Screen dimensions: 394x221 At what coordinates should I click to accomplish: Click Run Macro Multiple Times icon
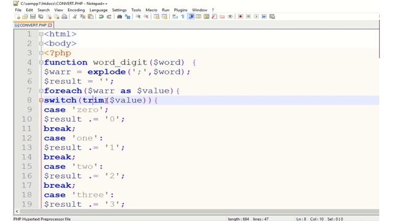tap(264, 17)
